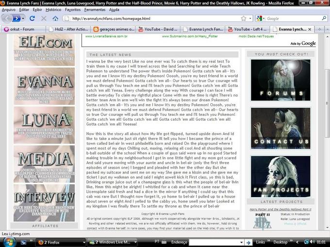Switch to the orkut - Forum tab

(x=23, y=29)
